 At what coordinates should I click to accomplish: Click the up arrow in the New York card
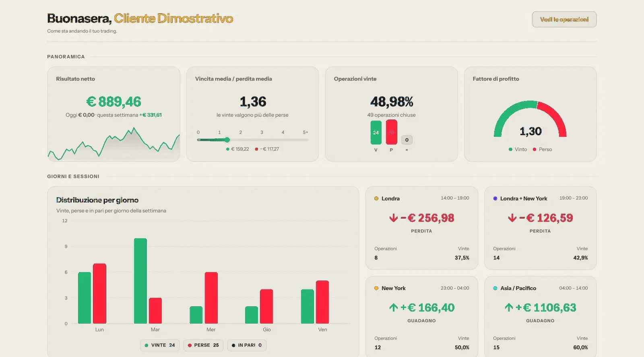[x=393, y=308]
